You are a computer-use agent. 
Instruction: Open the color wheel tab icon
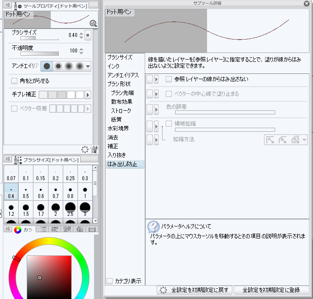[18, 230]
